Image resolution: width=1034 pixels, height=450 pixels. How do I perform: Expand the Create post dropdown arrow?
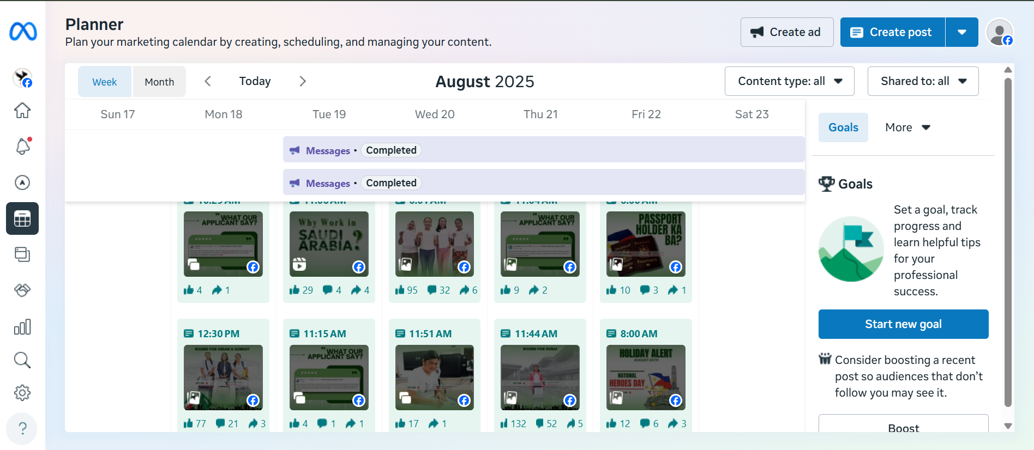click(x=962, y=32)
